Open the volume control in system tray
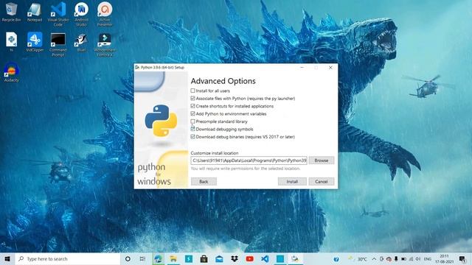The height and width of the screenshot is (265, 472). [418, 259]
